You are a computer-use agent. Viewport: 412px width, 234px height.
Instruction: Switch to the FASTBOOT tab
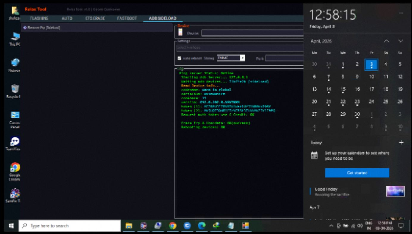click(x=127, y=18)
